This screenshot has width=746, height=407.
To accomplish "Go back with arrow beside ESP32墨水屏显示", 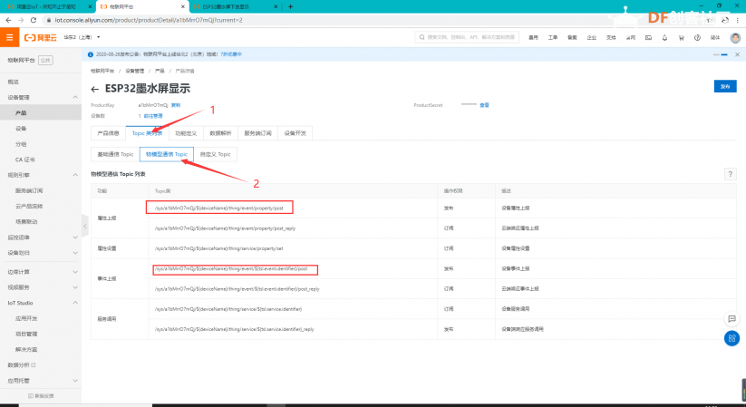I will [94, 89].
